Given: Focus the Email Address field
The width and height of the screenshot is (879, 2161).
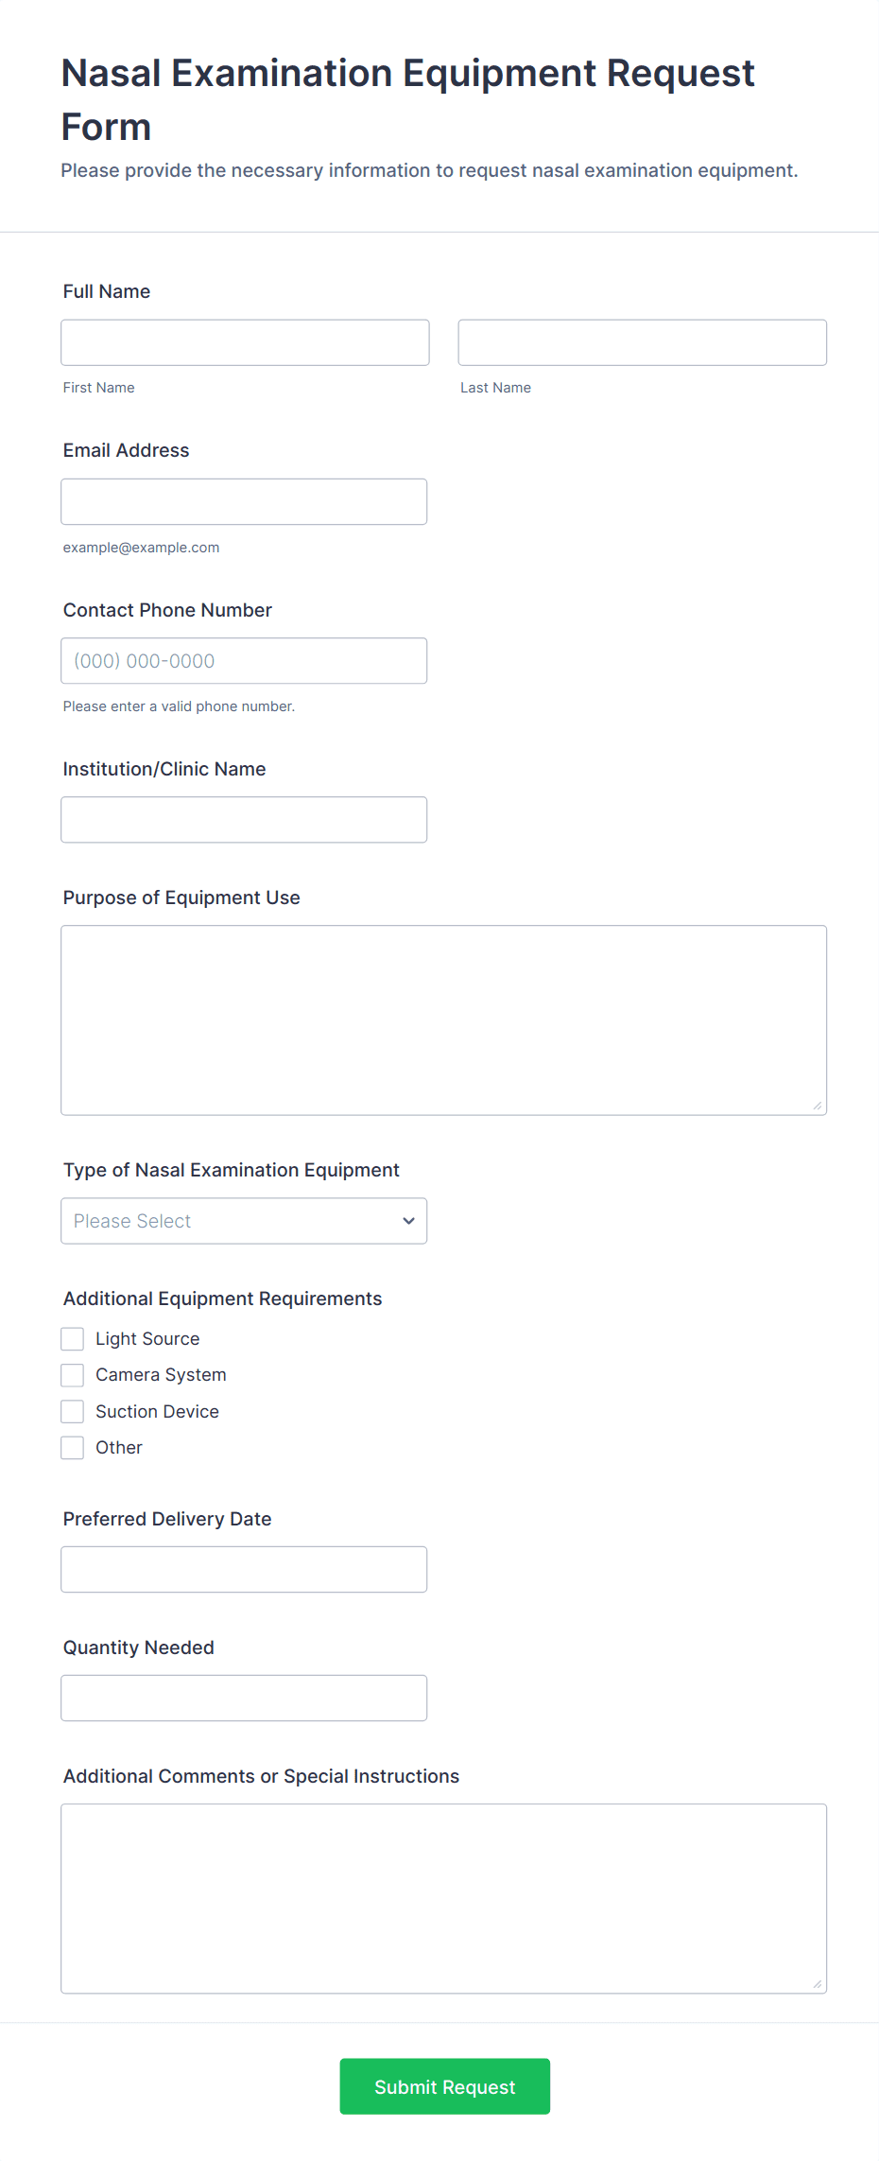Looking at the screenshot, I should pyautogui.click(x=244, y=501).
